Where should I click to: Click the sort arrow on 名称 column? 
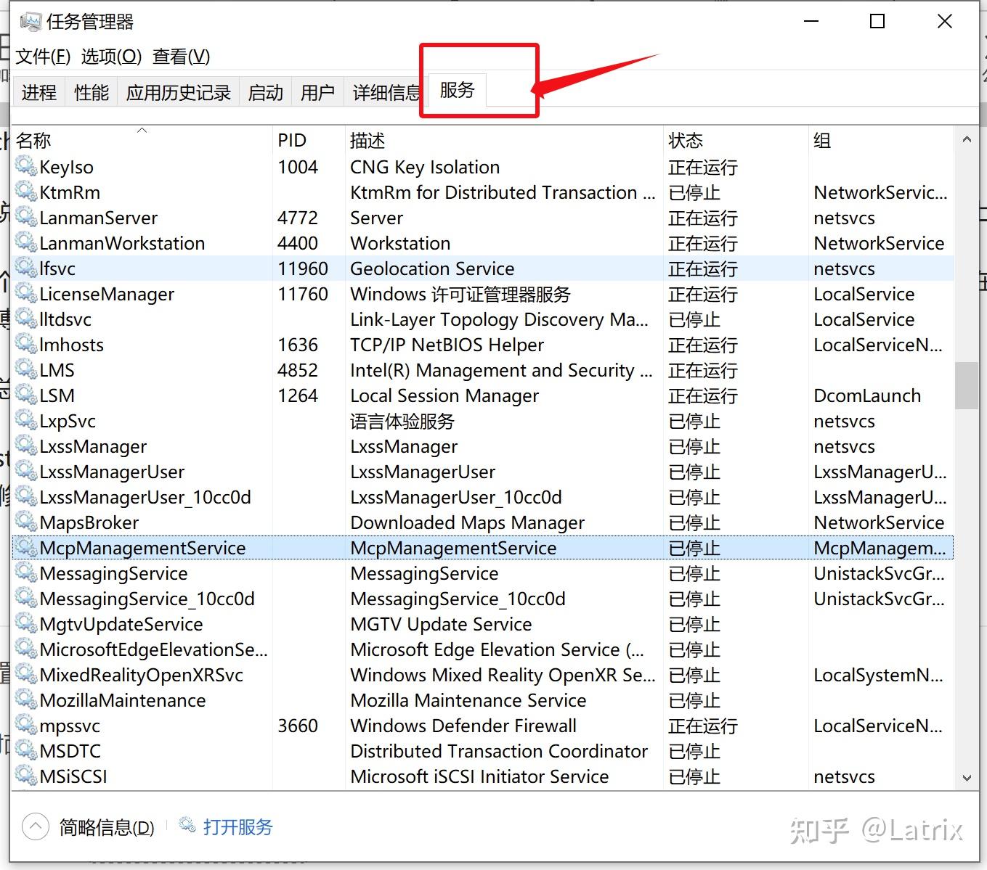142,131
